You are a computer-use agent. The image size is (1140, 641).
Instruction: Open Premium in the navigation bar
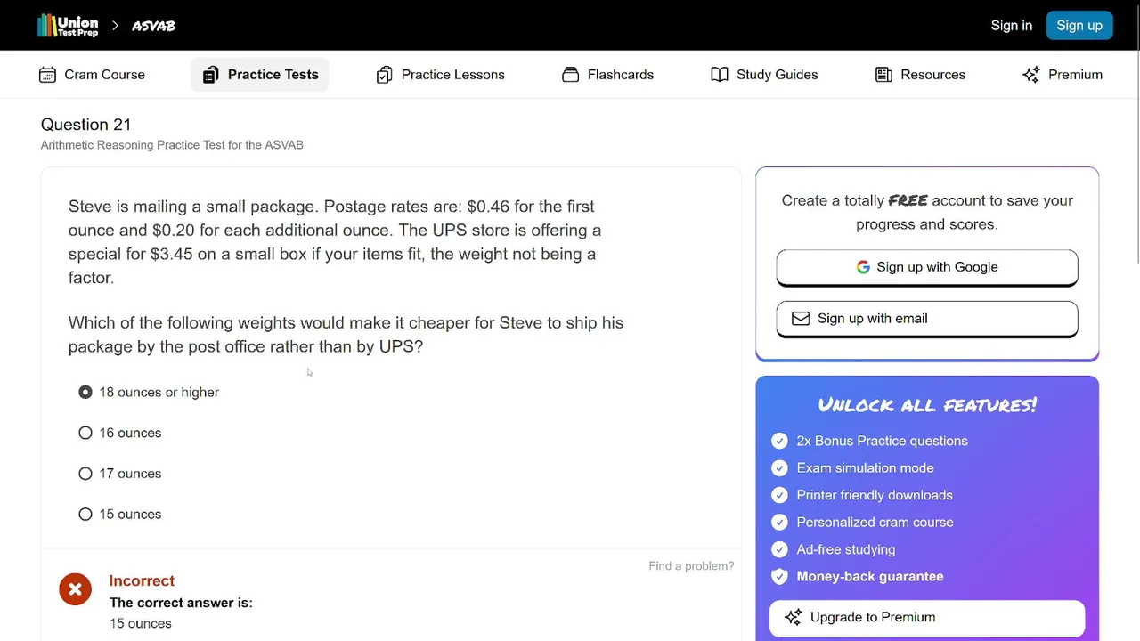tap(1063, 75)
